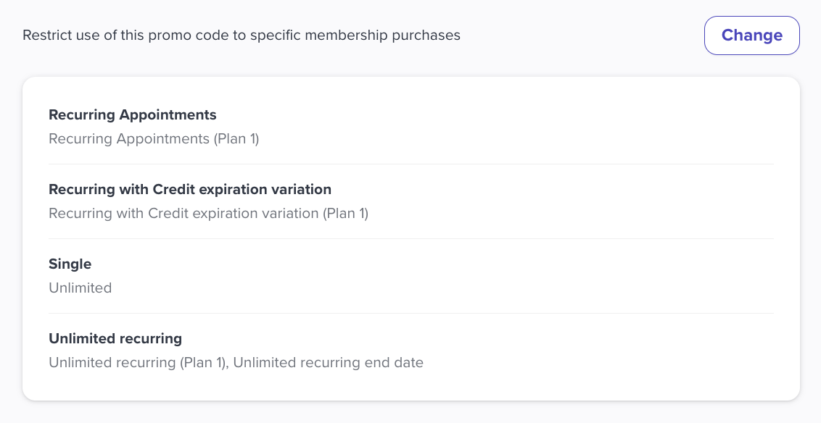Click the separator below Recurring Appointments row
Viewport: 821px width, 423px height.
coord(410,164)
